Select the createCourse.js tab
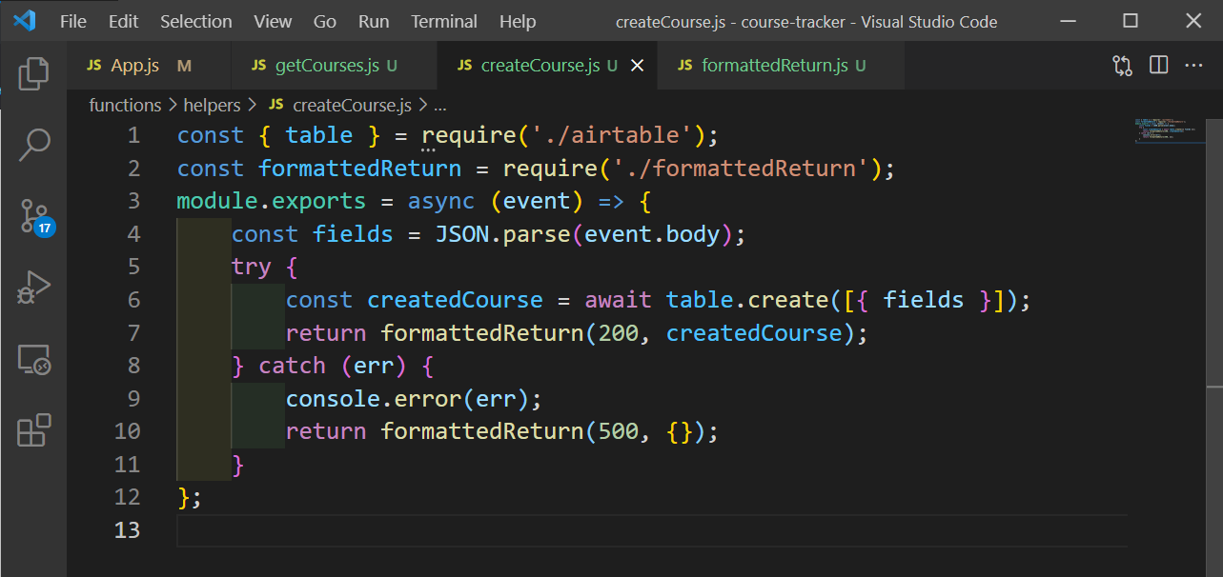This screenshot has height=577, width=1223. (547, 66)
